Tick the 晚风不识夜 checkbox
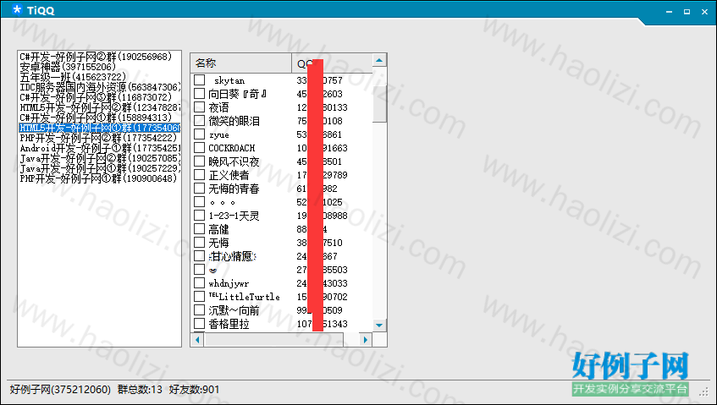 point(199,161)
